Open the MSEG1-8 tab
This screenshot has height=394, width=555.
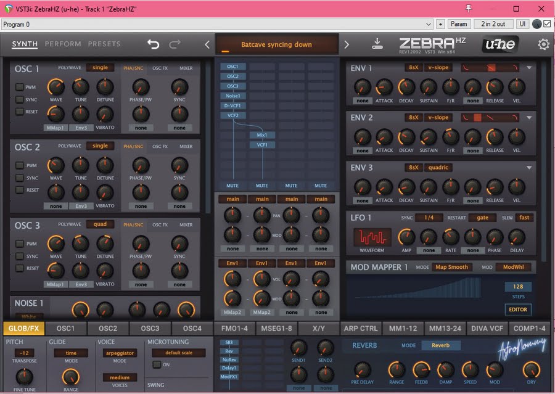pyautogui.click(x=275, y=328)
